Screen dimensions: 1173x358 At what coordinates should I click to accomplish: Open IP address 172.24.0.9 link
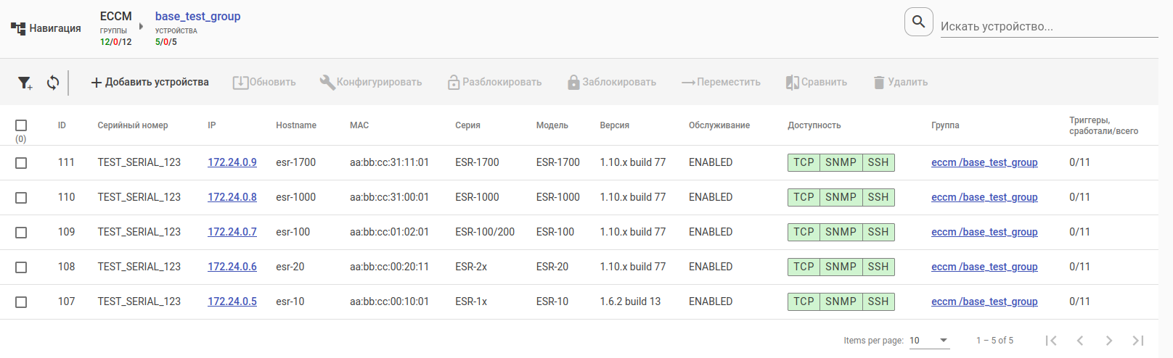pos(232,162)
